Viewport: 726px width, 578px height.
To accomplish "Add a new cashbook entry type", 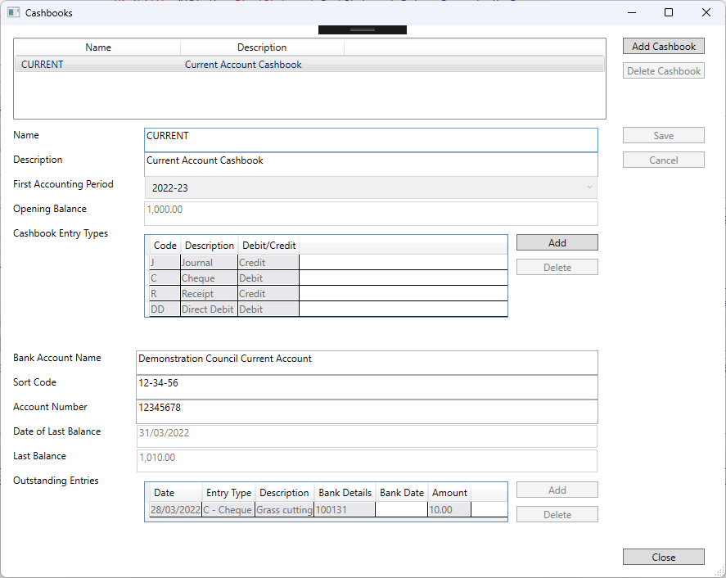I will (557, 242).
